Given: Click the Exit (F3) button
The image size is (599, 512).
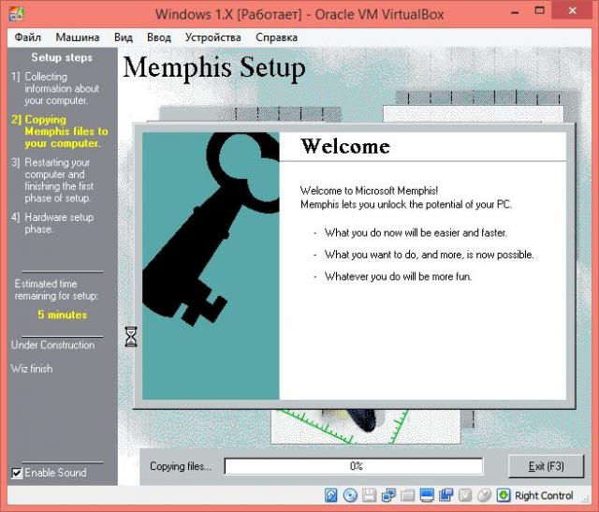Looking at the screenshot, I should [x=546, y=466].
